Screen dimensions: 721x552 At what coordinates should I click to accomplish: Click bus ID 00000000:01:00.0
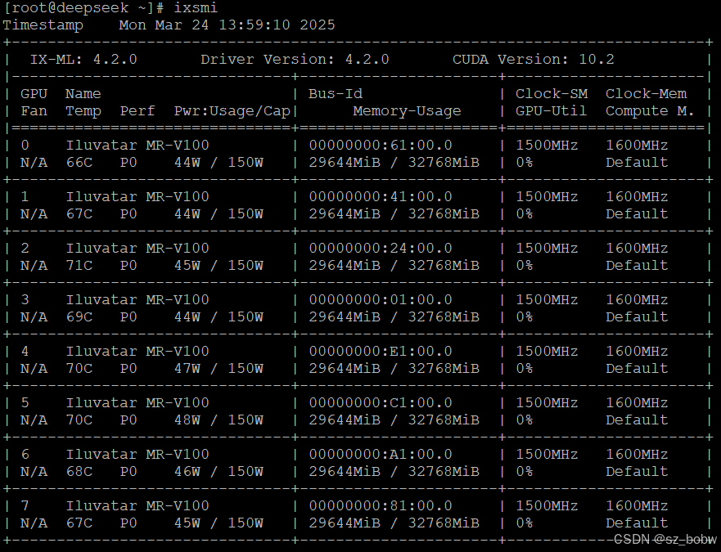[x=381, y=299]
